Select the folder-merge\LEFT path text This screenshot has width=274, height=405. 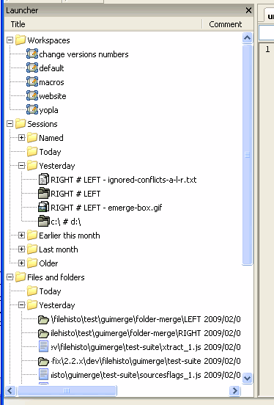(126, 319)
